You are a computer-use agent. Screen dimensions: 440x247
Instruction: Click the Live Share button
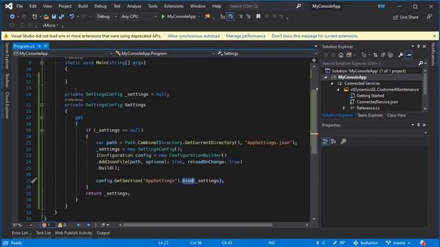[x=406, y=17]
